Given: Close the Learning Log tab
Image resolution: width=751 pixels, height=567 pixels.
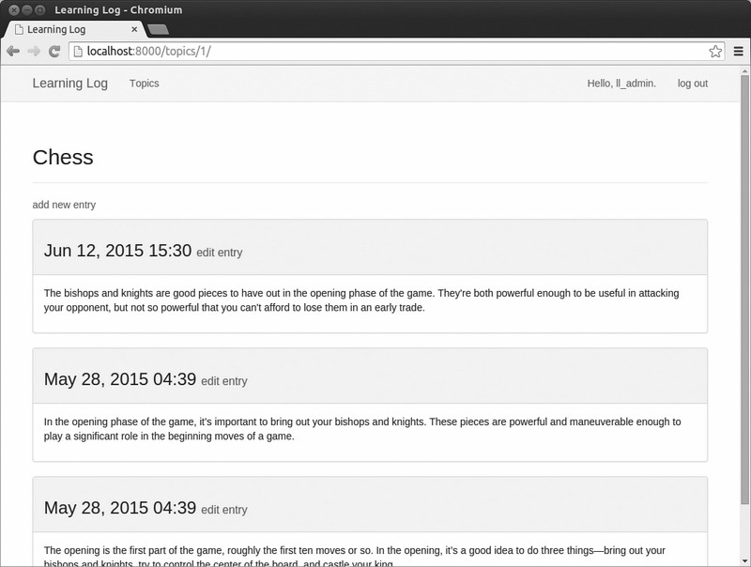Looking at the screenshot, I should click(x=134, y=29).
